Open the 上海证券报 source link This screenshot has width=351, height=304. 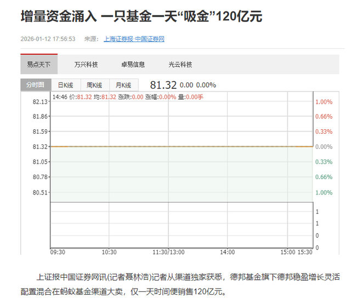click(118, 39)
